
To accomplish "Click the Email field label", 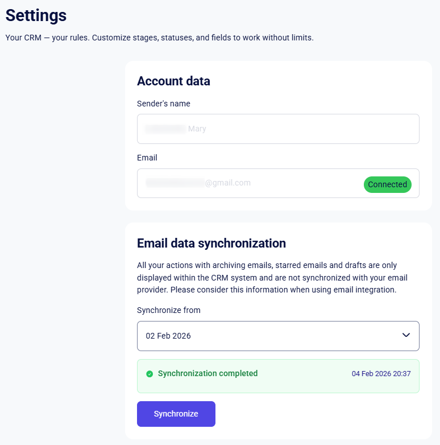I will (147, 158).
